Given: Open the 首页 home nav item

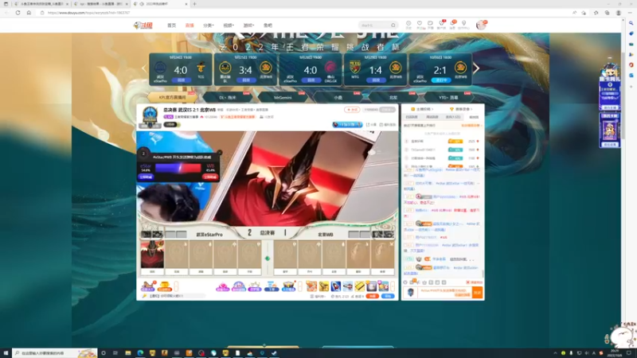Looking at the screenshot, I should (171, 25).
